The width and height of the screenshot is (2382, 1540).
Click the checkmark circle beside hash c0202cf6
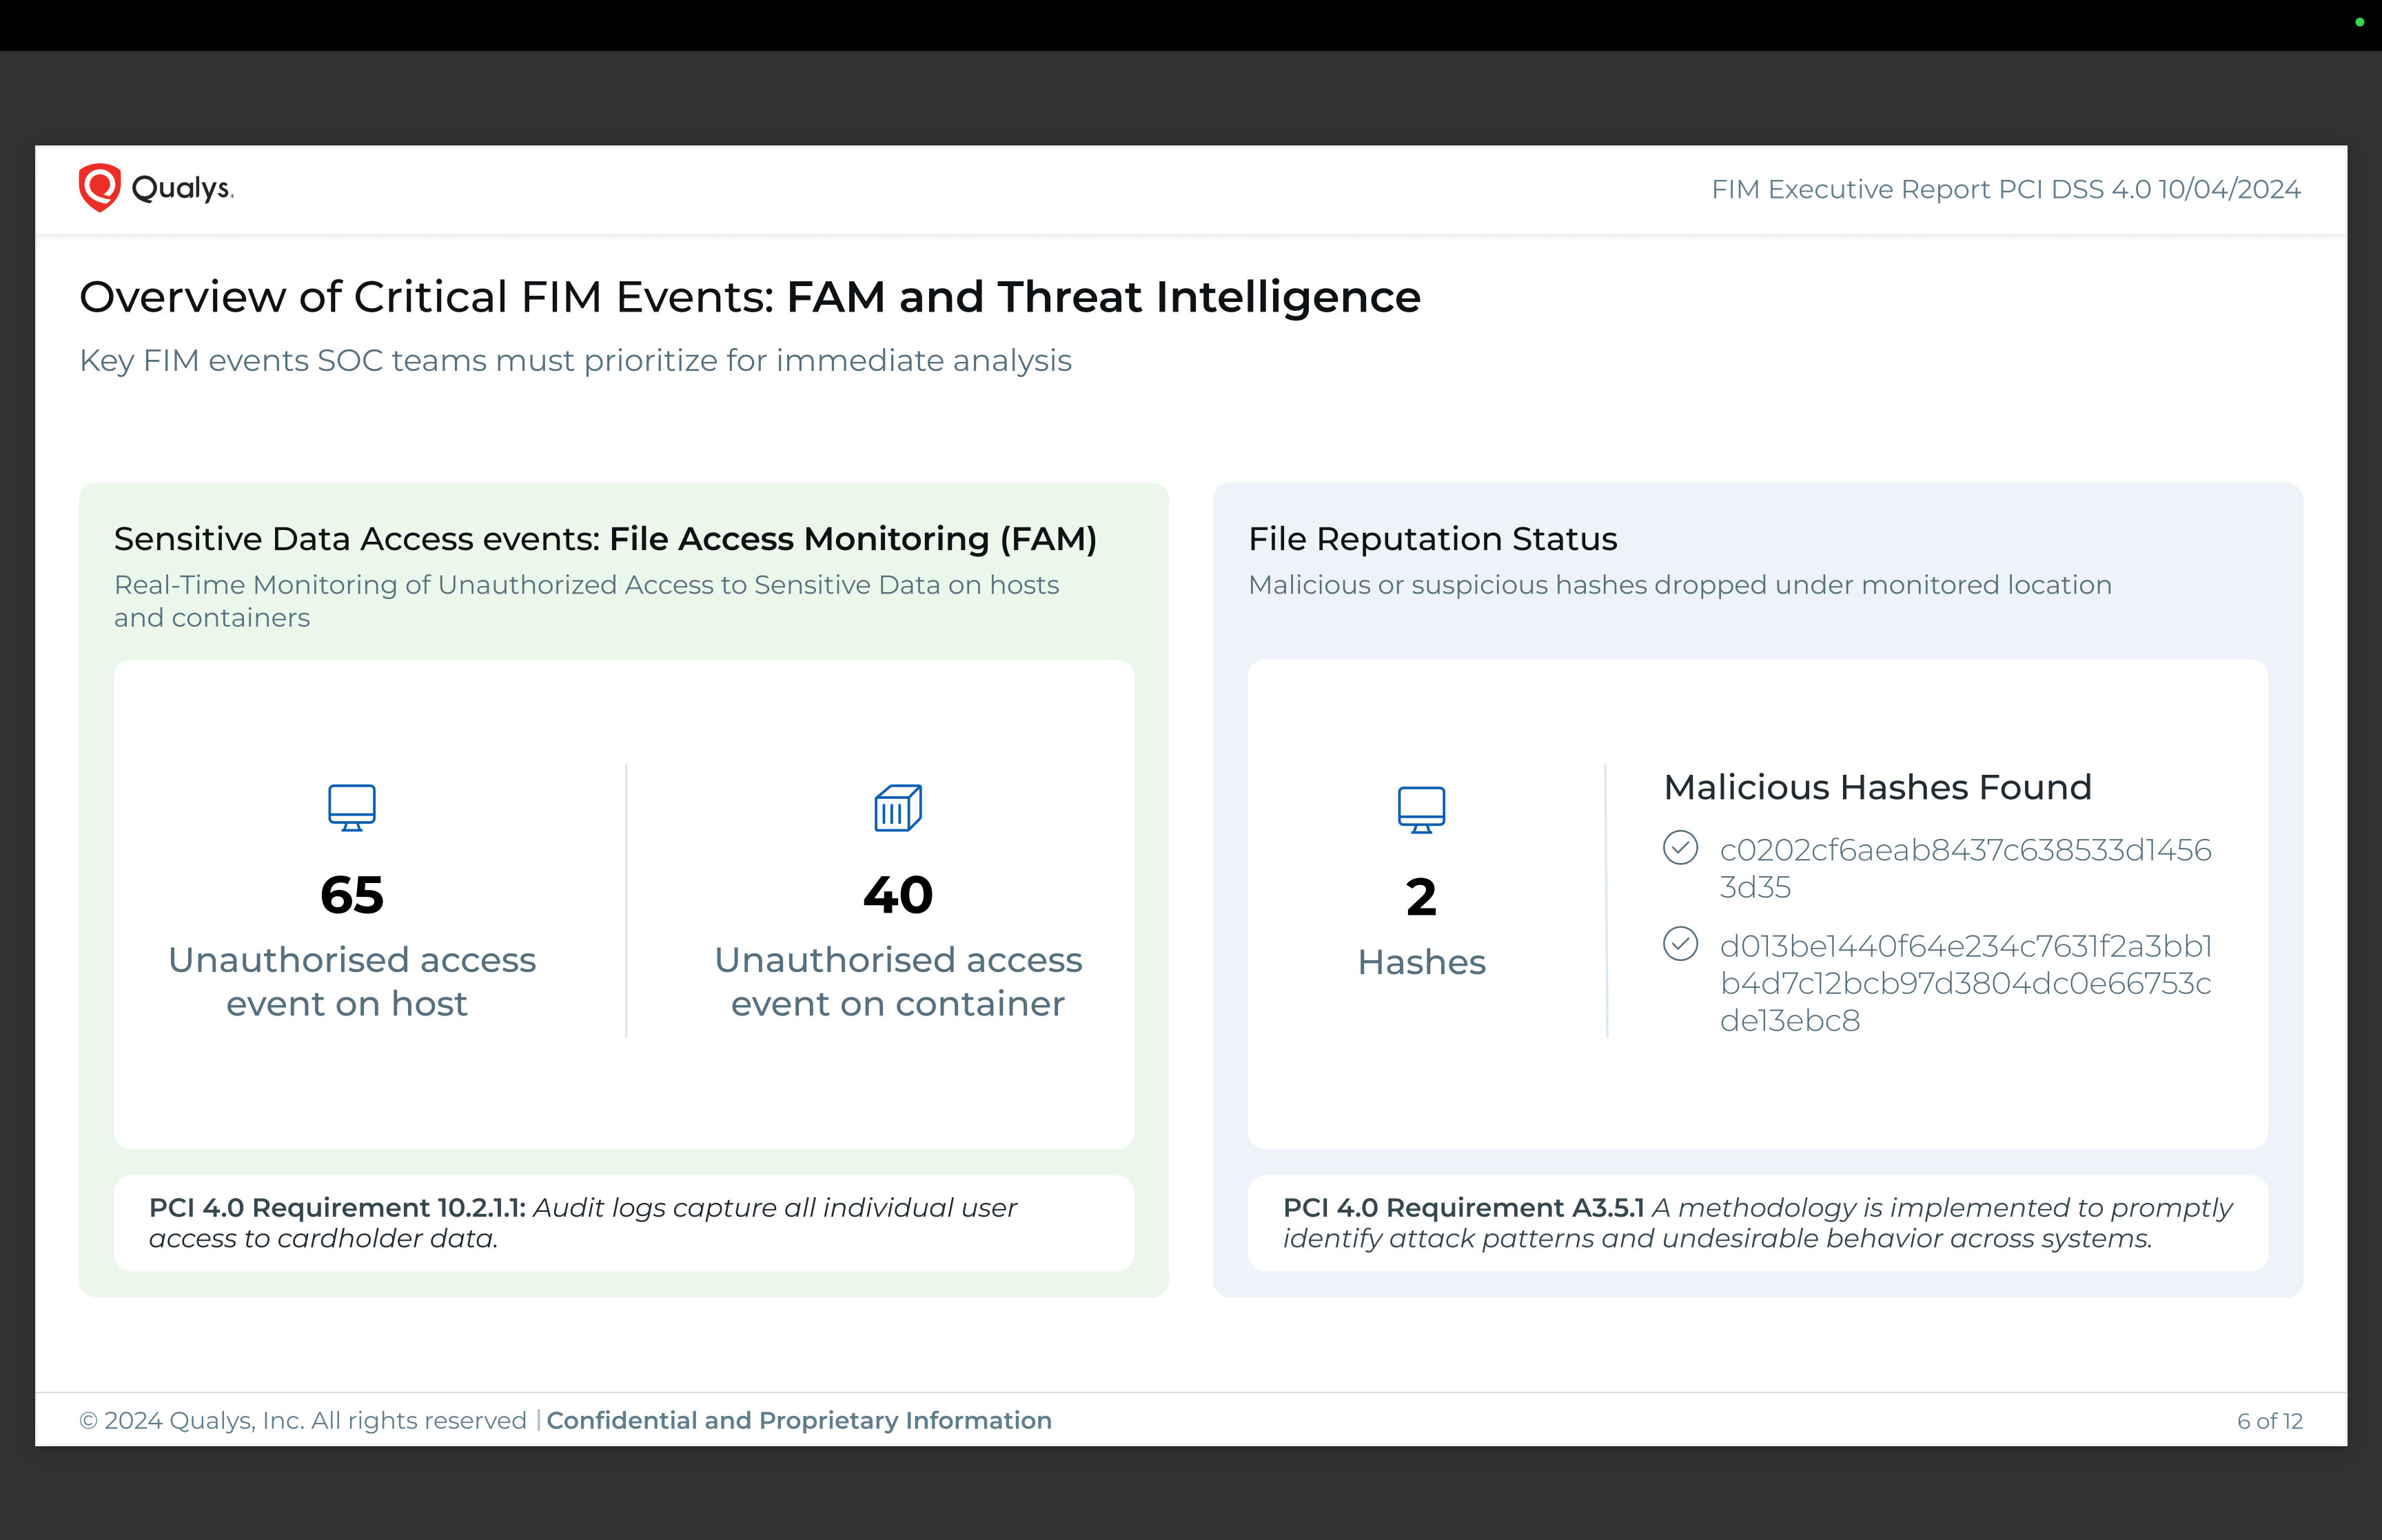[1679, 847]
